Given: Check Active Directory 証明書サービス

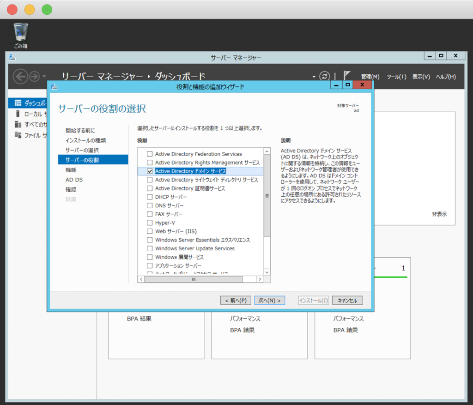Looking at the screenshot, I should click(x=150, y=188).
